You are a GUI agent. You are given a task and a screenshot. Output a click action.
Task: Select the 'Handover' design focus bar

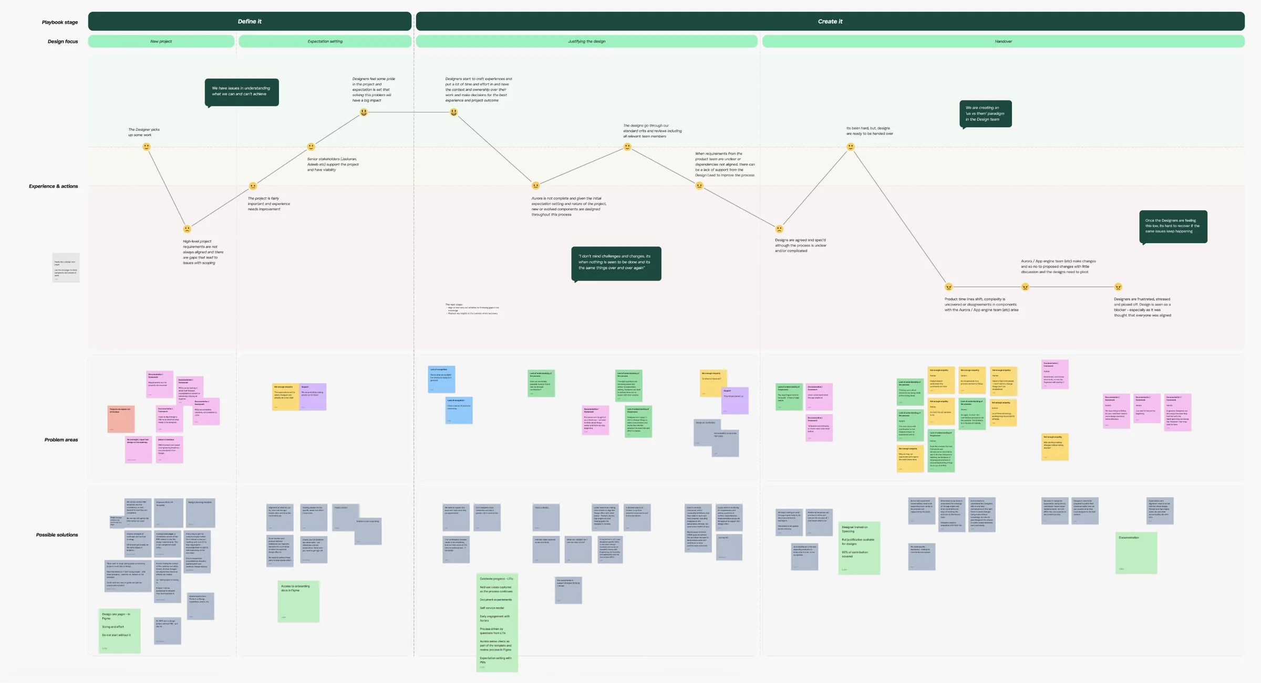[1004, 41]
